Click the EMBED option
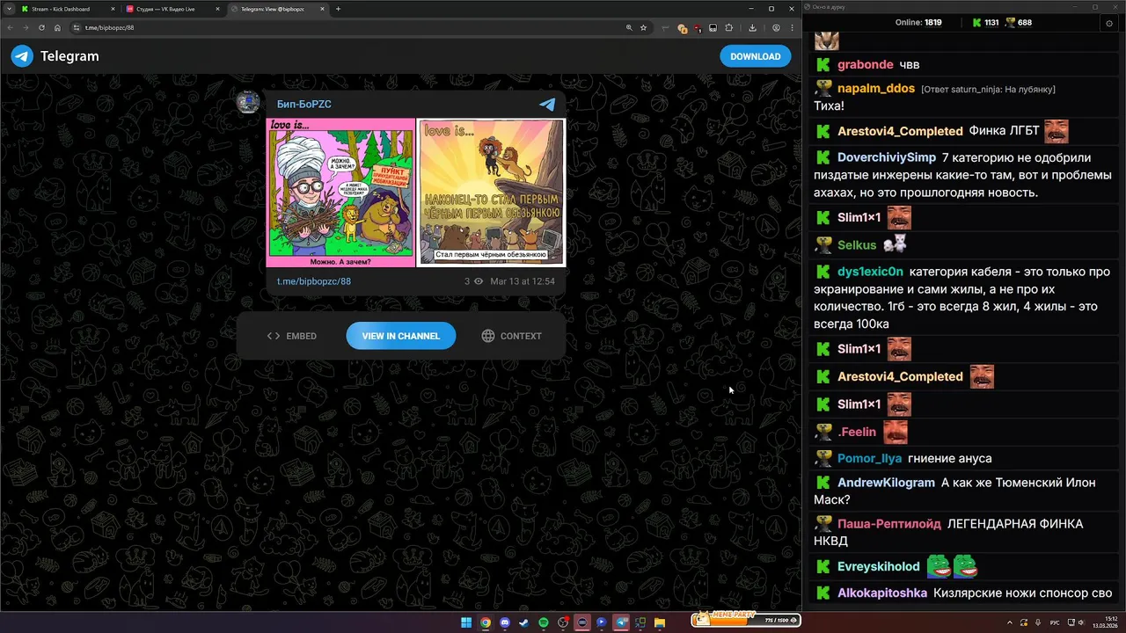 (292, 336)
